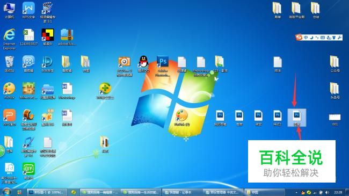Open the 头条号 folder
The image size is (349, 196).
tap(335, 91)
